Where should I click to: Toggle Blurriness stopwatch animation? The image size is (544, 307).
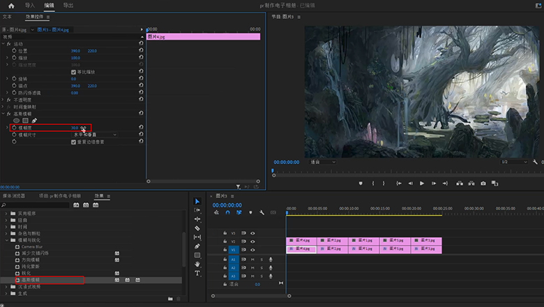click(14, 128)
